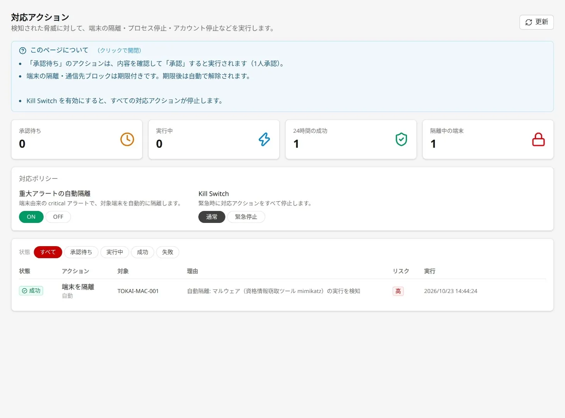This screenshot has height=418, width=565.
Task: Filter actions by 実行中 status
Action: coord(115,252)
